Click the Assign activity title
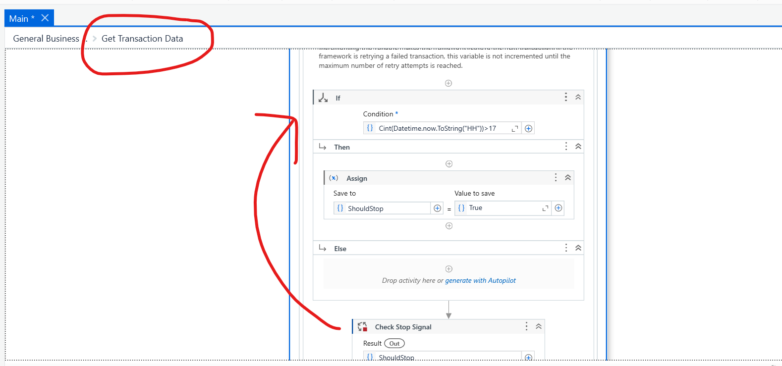The image size is (782, 366). (357, 178)
